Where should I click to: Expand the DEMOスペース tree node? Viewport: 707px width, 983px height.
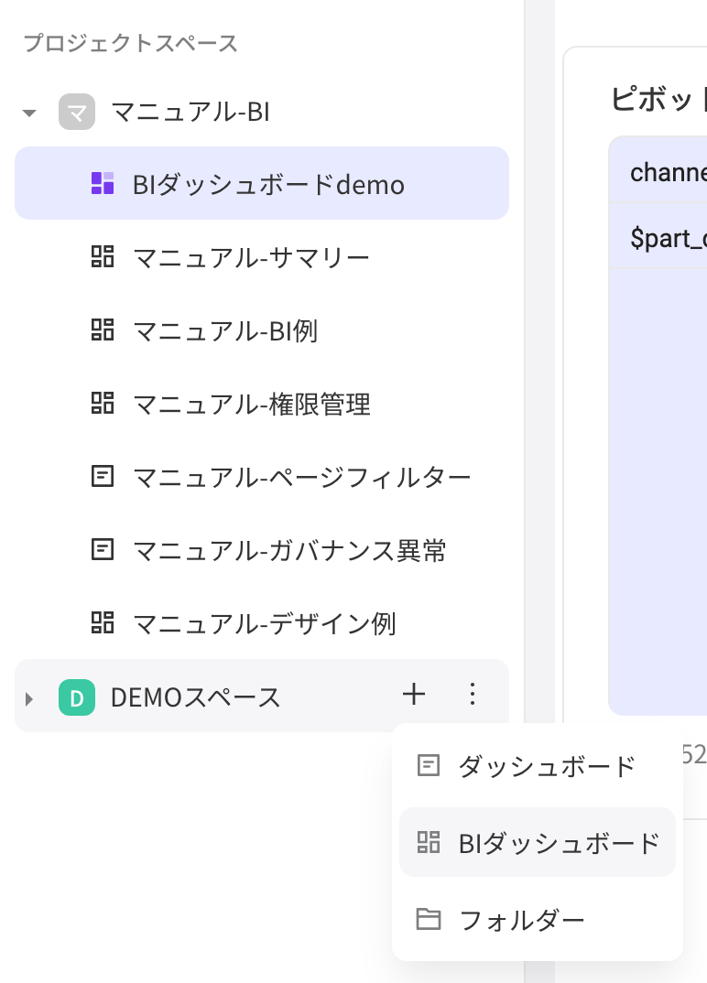point(29,698)
